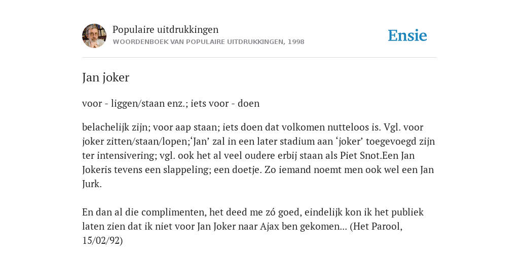Click the year 1998 in the subtitle
This screenshot has height=259, width=519.
296,42
